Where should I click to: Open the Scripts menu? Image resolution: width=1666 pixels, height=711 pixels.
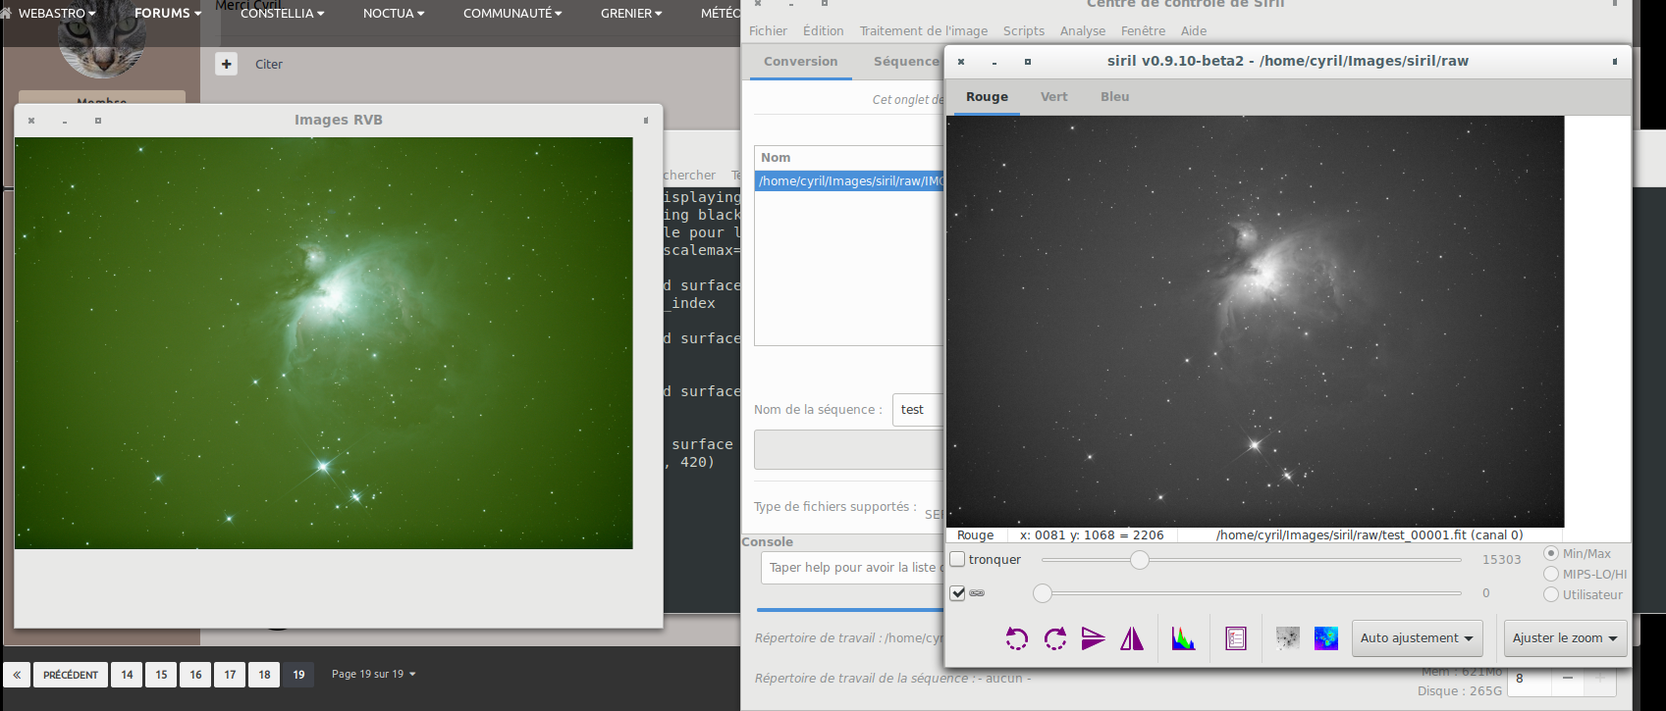(x=1023, y=31)
